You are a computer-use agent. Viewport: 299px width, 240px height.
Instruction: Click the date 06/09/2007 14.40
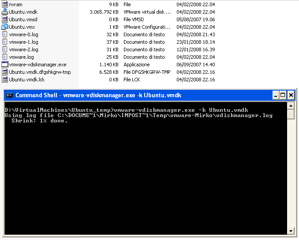[196, 65]
